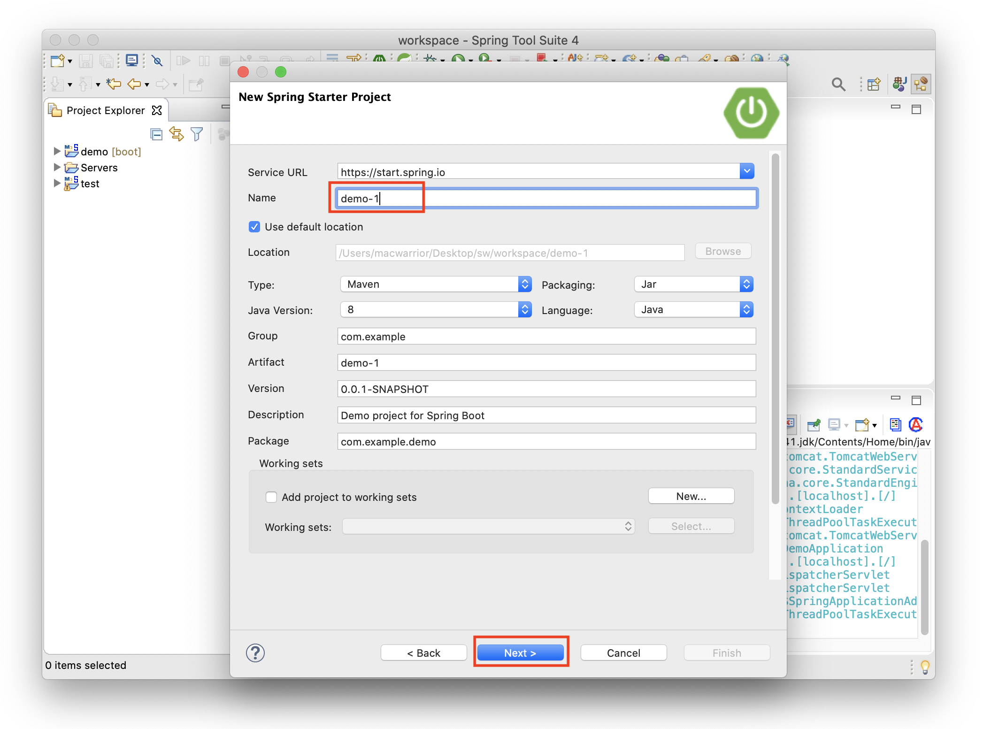Expand the Servers folder
The image size is (983, 729).
57,167
